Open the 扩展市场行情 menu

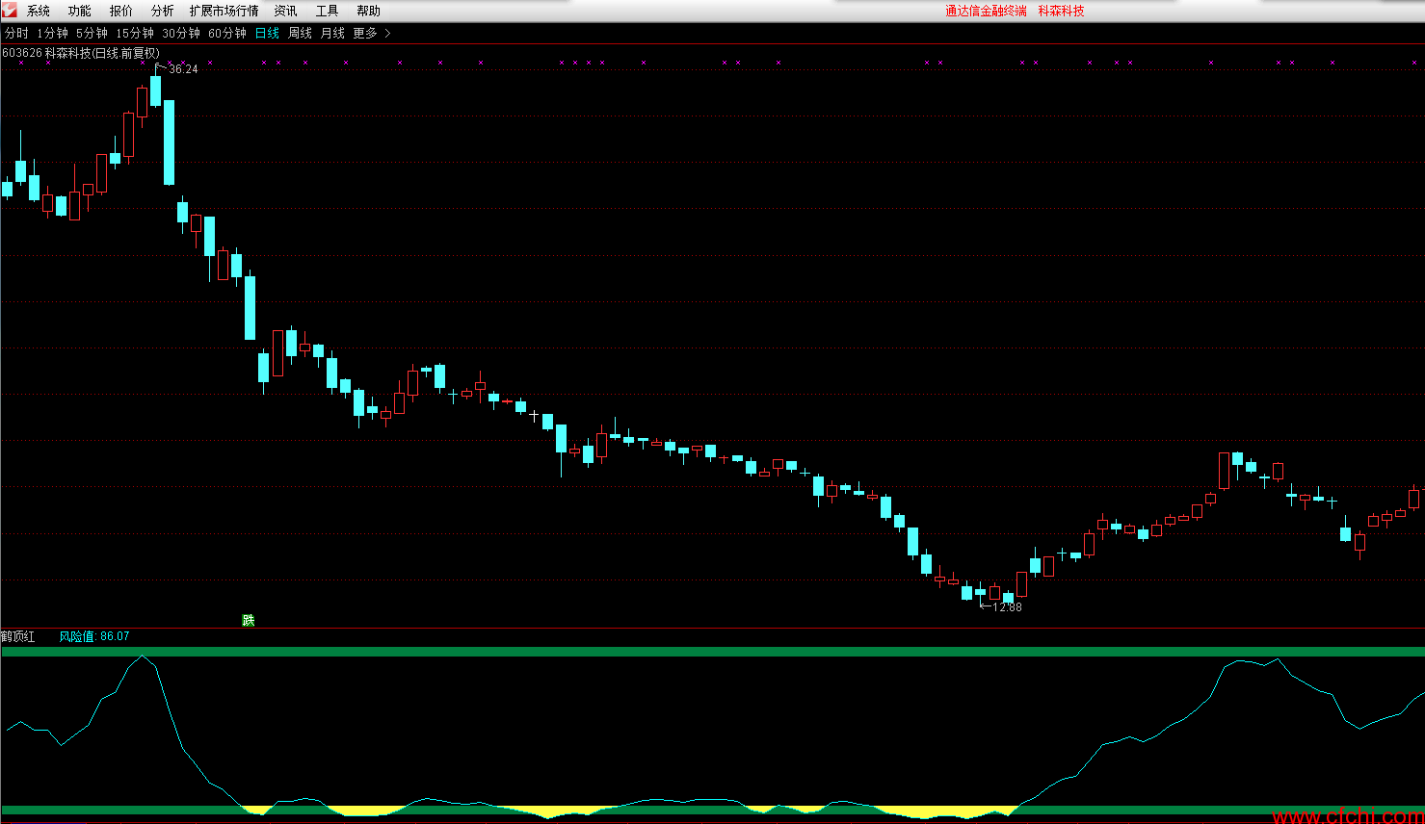(224, 11)
